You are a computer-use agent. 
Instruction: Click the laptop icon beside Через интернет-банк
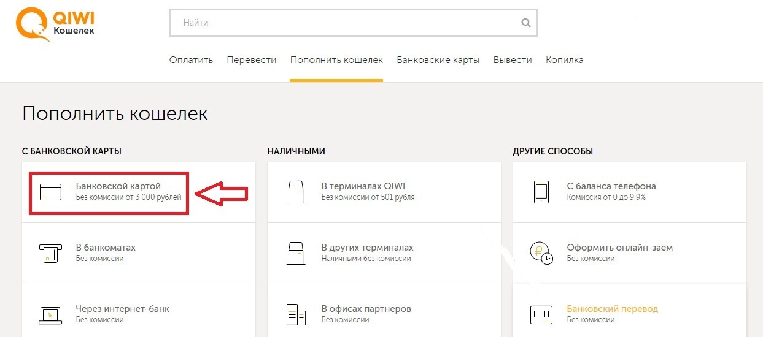pos(50,314)
